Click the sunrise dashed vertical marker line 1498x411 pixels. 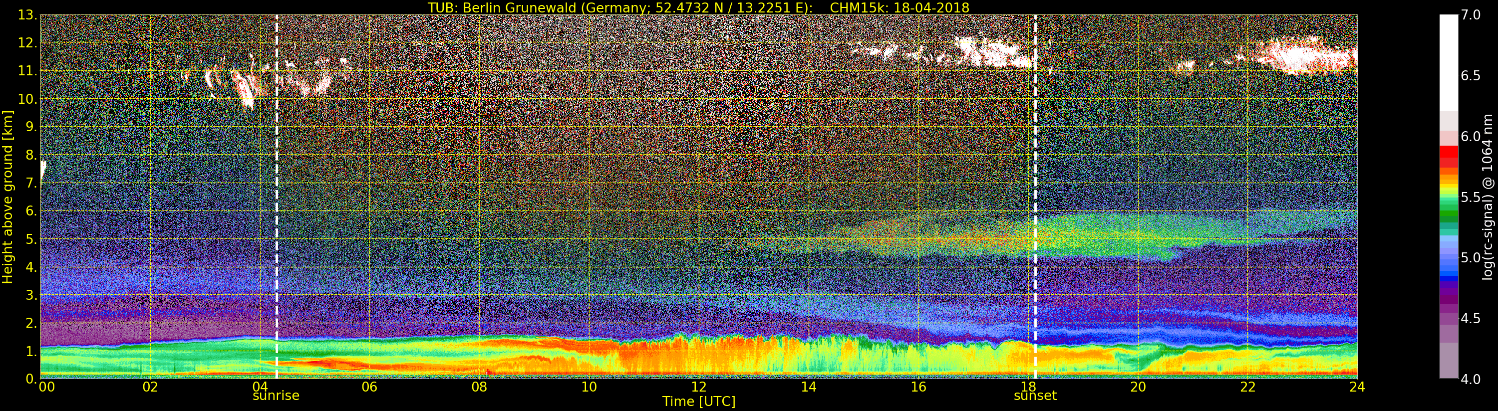276,197
